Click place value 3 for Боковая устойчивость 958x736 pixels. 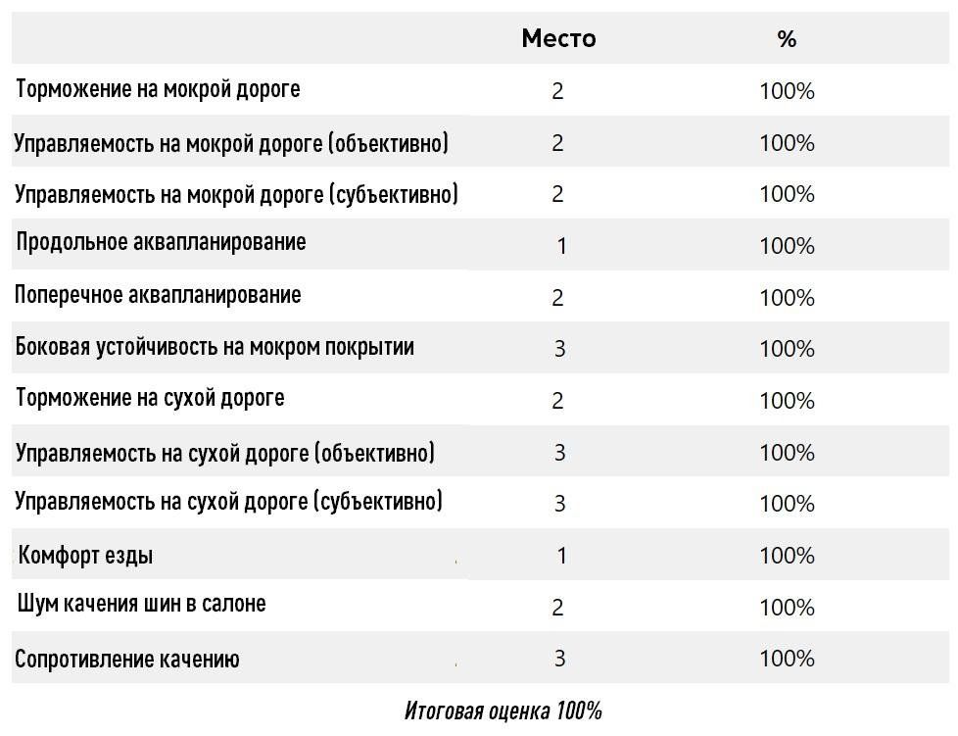tap(559, 349)
